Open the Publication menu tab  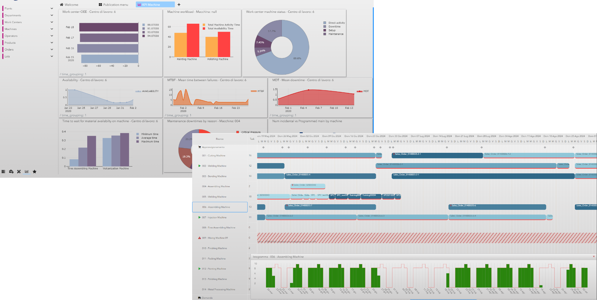pos(113,5)
